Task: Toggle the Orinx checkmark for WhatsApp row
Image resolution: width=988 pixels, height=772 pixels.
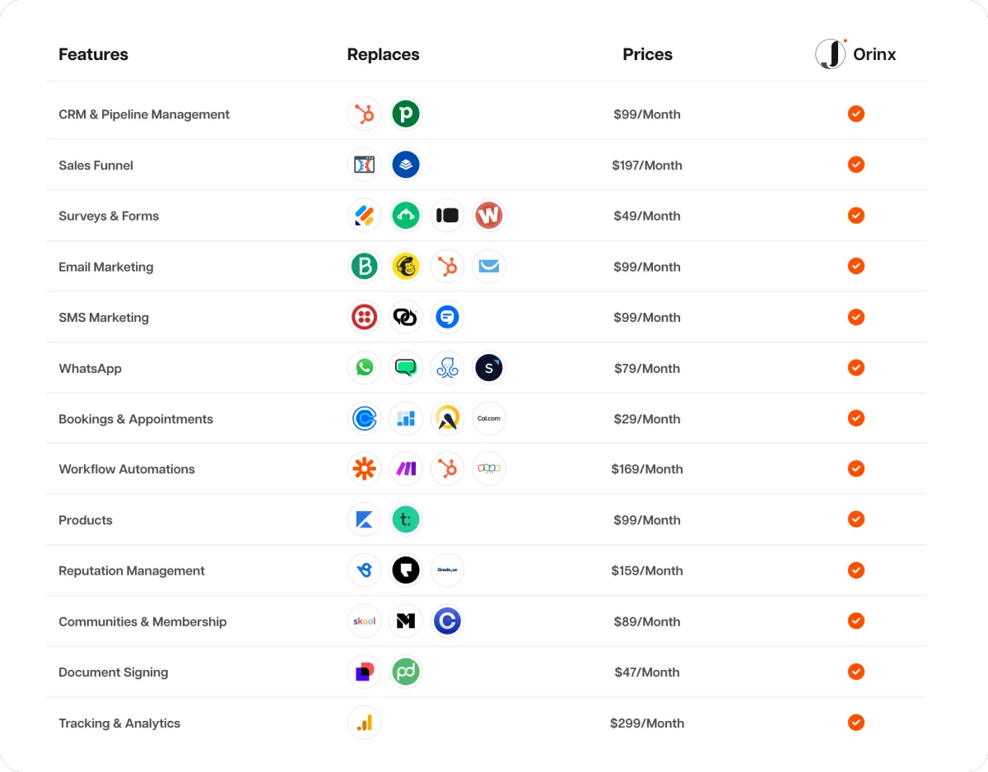Action: pyautogui.click(x=856, y=368)
